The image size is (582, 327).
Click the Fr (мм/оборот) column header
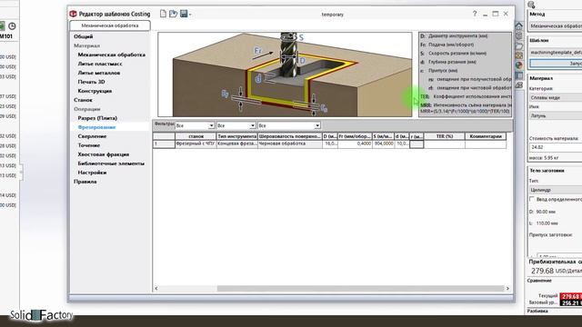pyautogui.click(x=355, y=136)
